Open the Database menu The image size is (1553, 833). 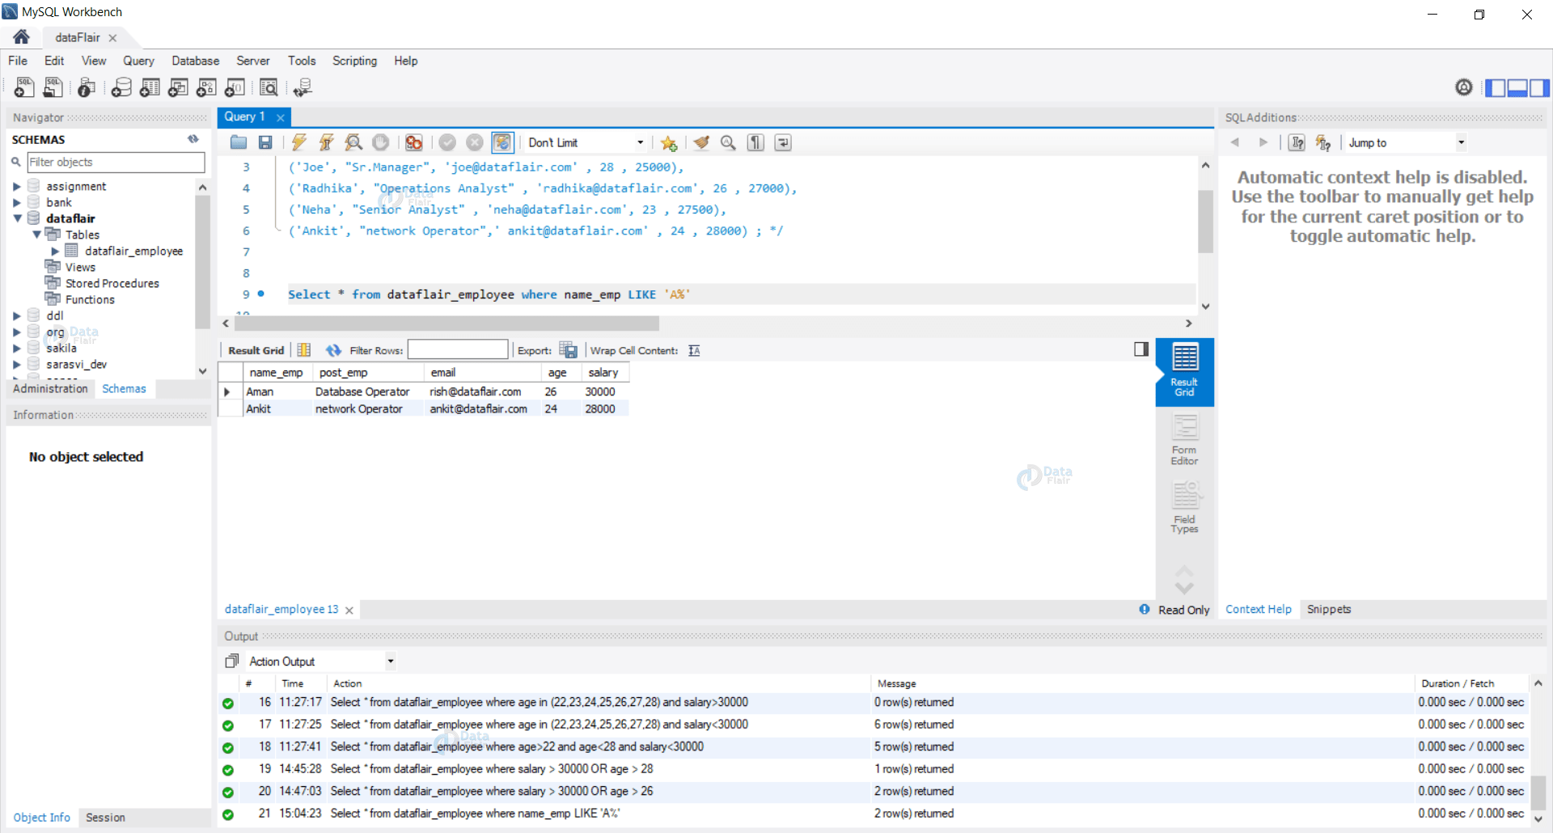(x=195, y=61)
